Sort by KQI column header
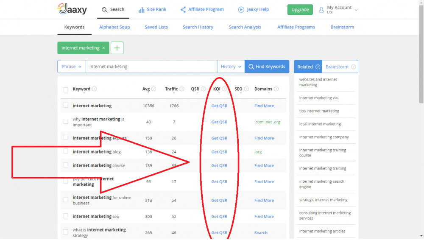The width and height of the screenshot is (424, 240). 217,89
